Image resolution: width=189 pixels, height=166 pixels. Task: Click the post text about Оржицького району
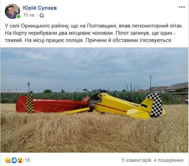pos(94,33)
